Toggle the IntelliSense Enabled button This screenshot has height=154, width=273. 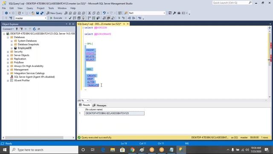coord(84,18)
